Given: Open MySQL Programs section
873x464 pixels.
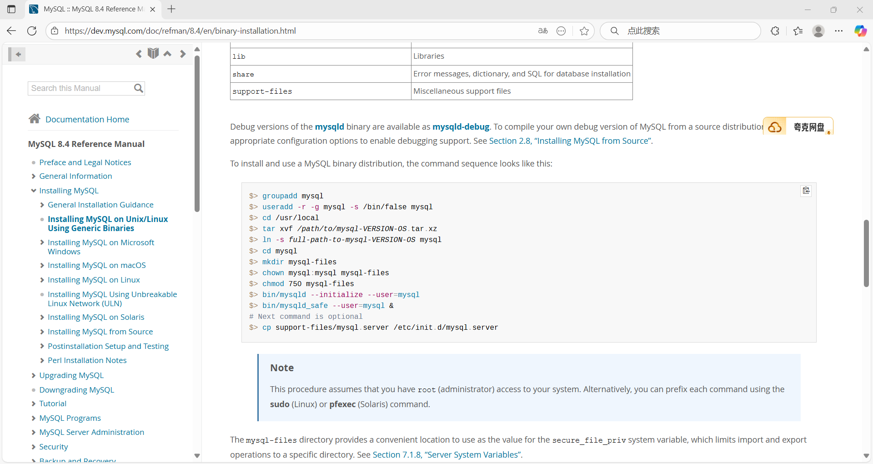Looking at the screenshot, I should (70, 418).
